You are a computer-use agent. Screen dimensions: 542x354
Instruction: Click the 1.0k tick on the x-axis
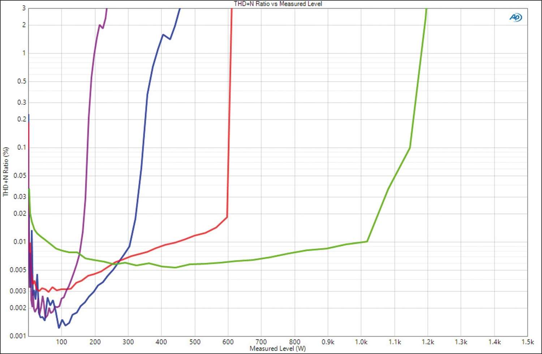[361, 342]
